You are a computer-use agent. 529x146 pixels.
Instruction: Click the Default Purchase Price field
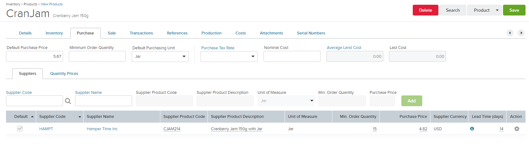coord(35,56)
